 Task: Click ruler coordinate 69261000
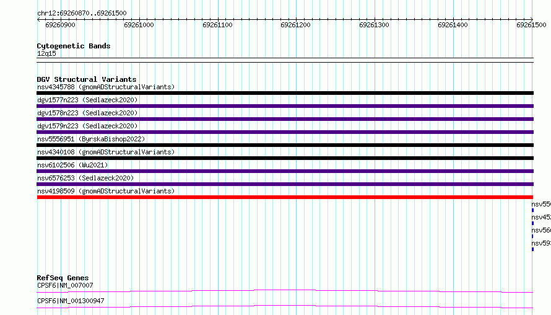(139, 25)
